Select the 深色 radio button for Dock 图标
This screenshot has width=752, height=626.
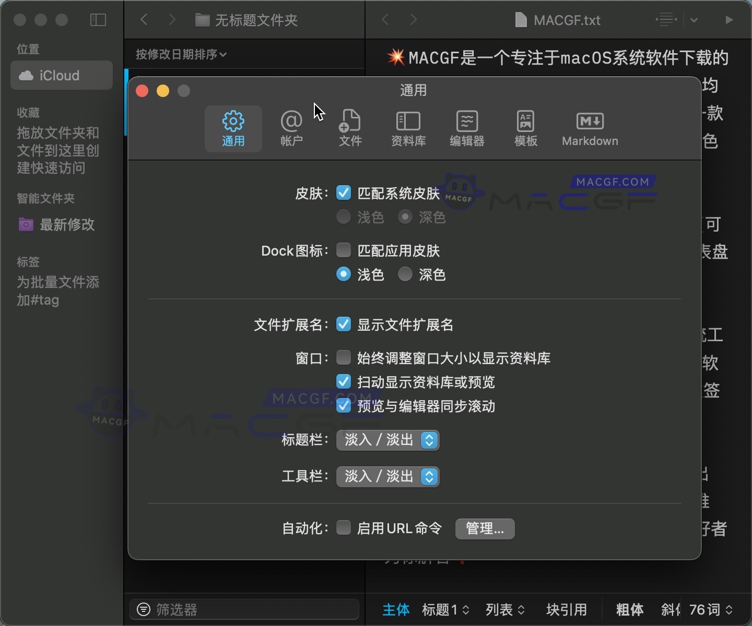tap(405, 274)
